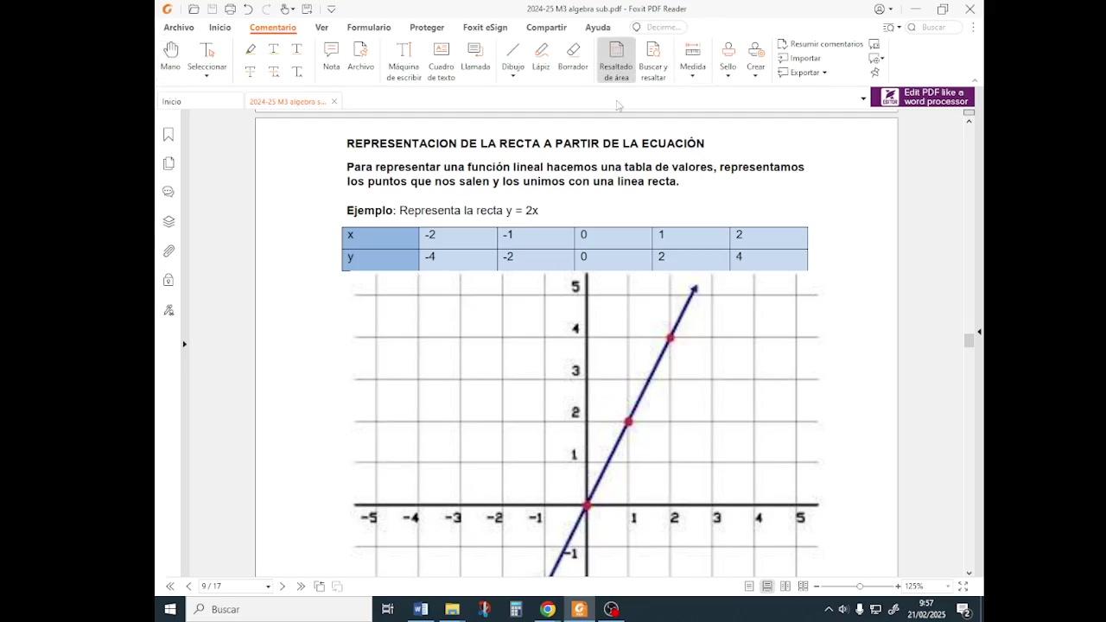The height and width of the screenshot is (622, 1106).
Task: Toggle the Resaltado de área tool
Action: point(616,61)
